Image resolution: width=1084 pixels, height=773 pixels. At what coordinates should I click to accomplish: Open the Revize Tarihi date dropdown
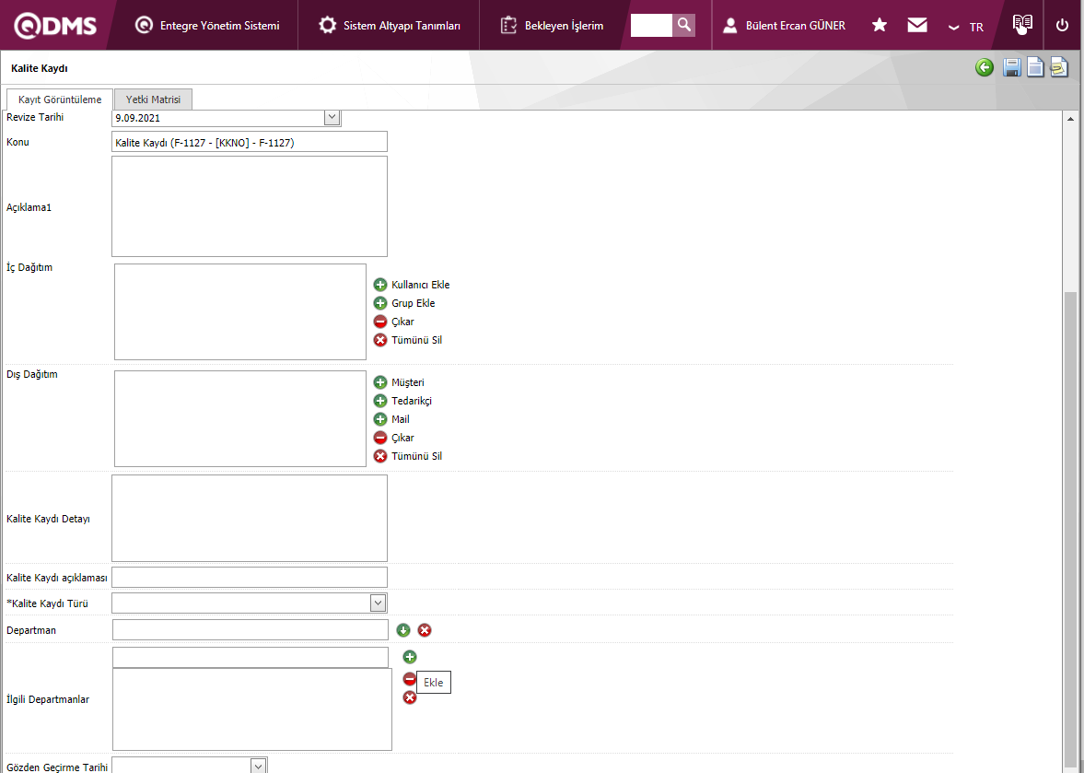[332, 117]
